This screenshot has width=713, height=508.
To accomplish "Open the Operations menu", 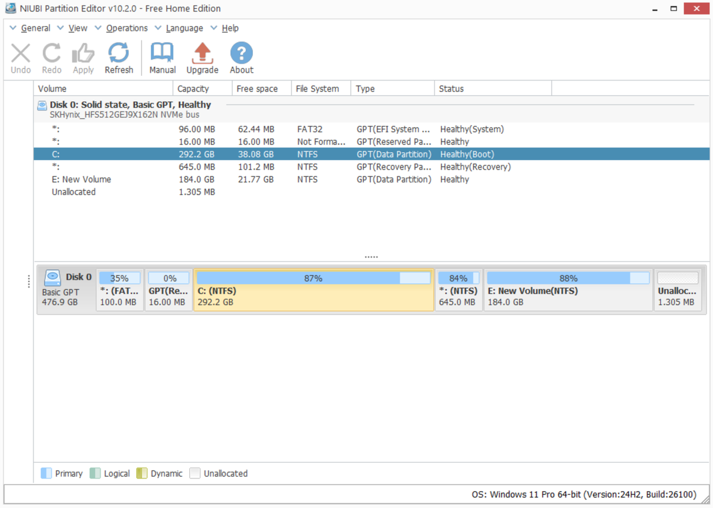I will coord(127,28).
